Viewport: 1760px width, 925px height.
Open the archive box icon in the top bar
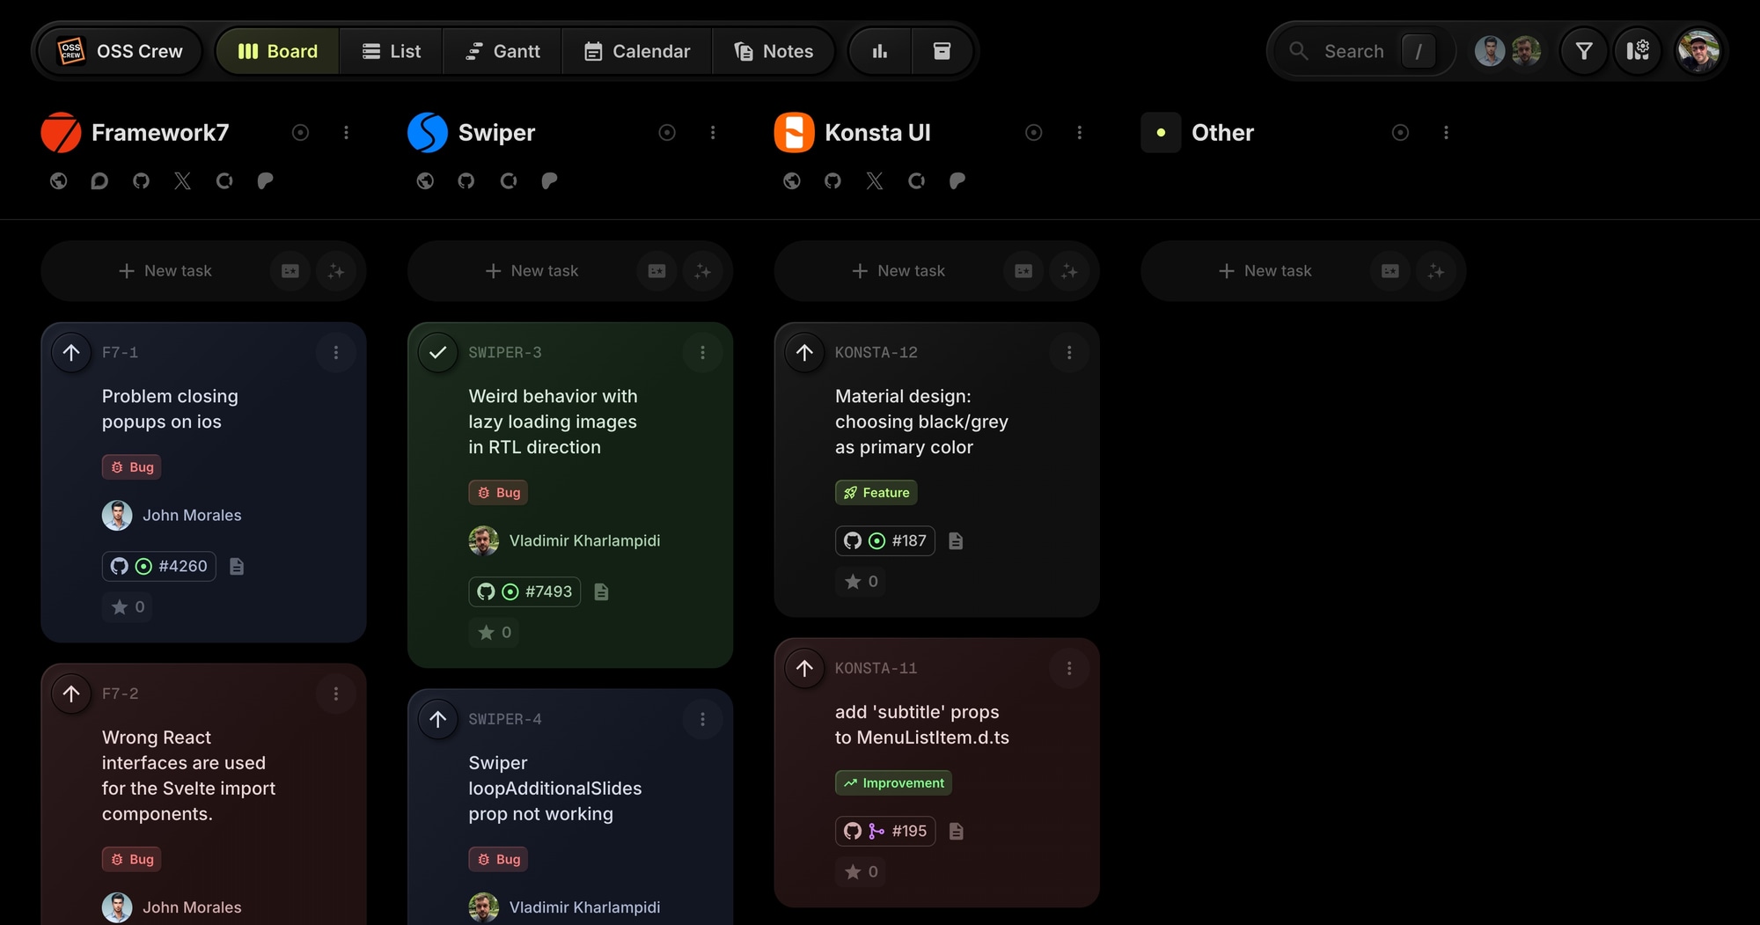click(x=942, y=50)
